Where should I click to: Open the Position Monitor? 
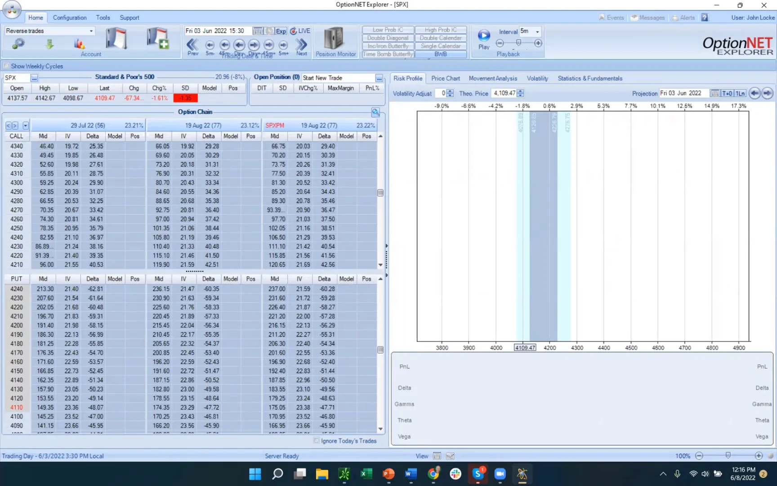click(335, 41)
